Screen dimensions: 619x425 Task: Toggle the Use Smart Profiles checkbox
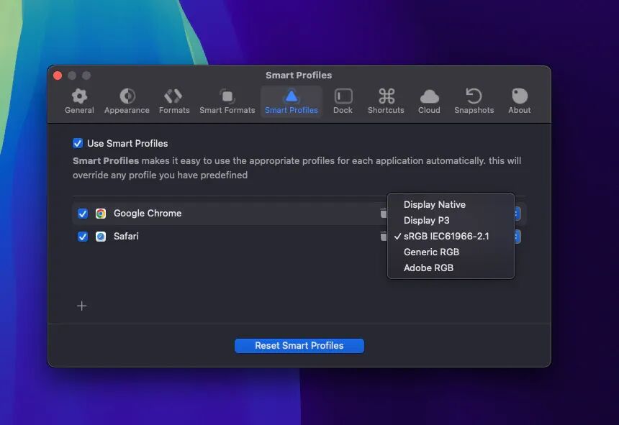(78, 143)
